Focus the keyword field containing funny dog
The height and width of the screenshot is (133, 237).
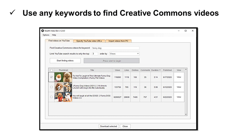tap(116, 48)
